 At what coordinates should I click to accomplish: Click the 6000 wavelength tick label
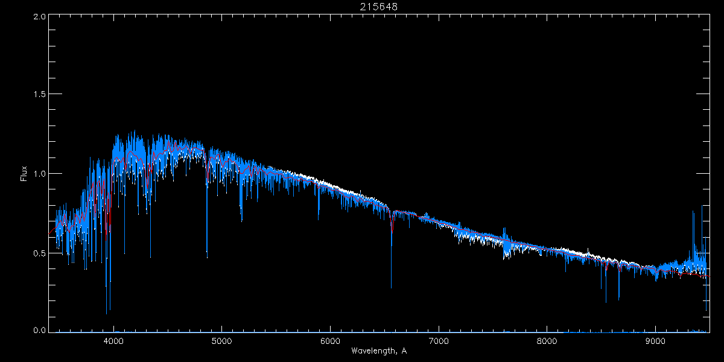tap(330, 340)
